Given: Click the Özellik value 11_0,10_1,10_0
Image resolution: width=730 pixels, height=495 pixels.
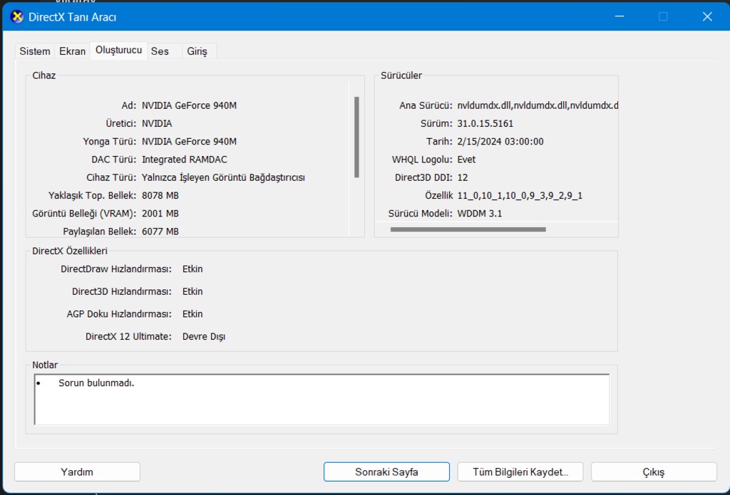Looking at the screenshot, I should pyautogui.click(x=520, y=195).
